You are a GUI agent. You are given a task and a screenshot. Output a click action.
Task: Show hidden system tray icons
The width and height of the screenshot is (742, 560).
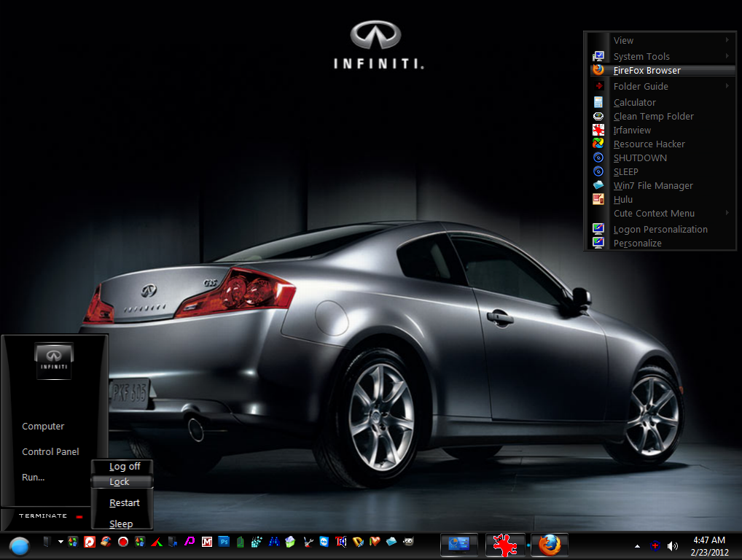pyautogui.click(x=638, y=545)
